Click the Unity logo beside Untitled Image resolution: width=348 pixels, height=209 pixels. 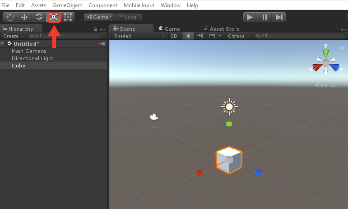point(9,43)
